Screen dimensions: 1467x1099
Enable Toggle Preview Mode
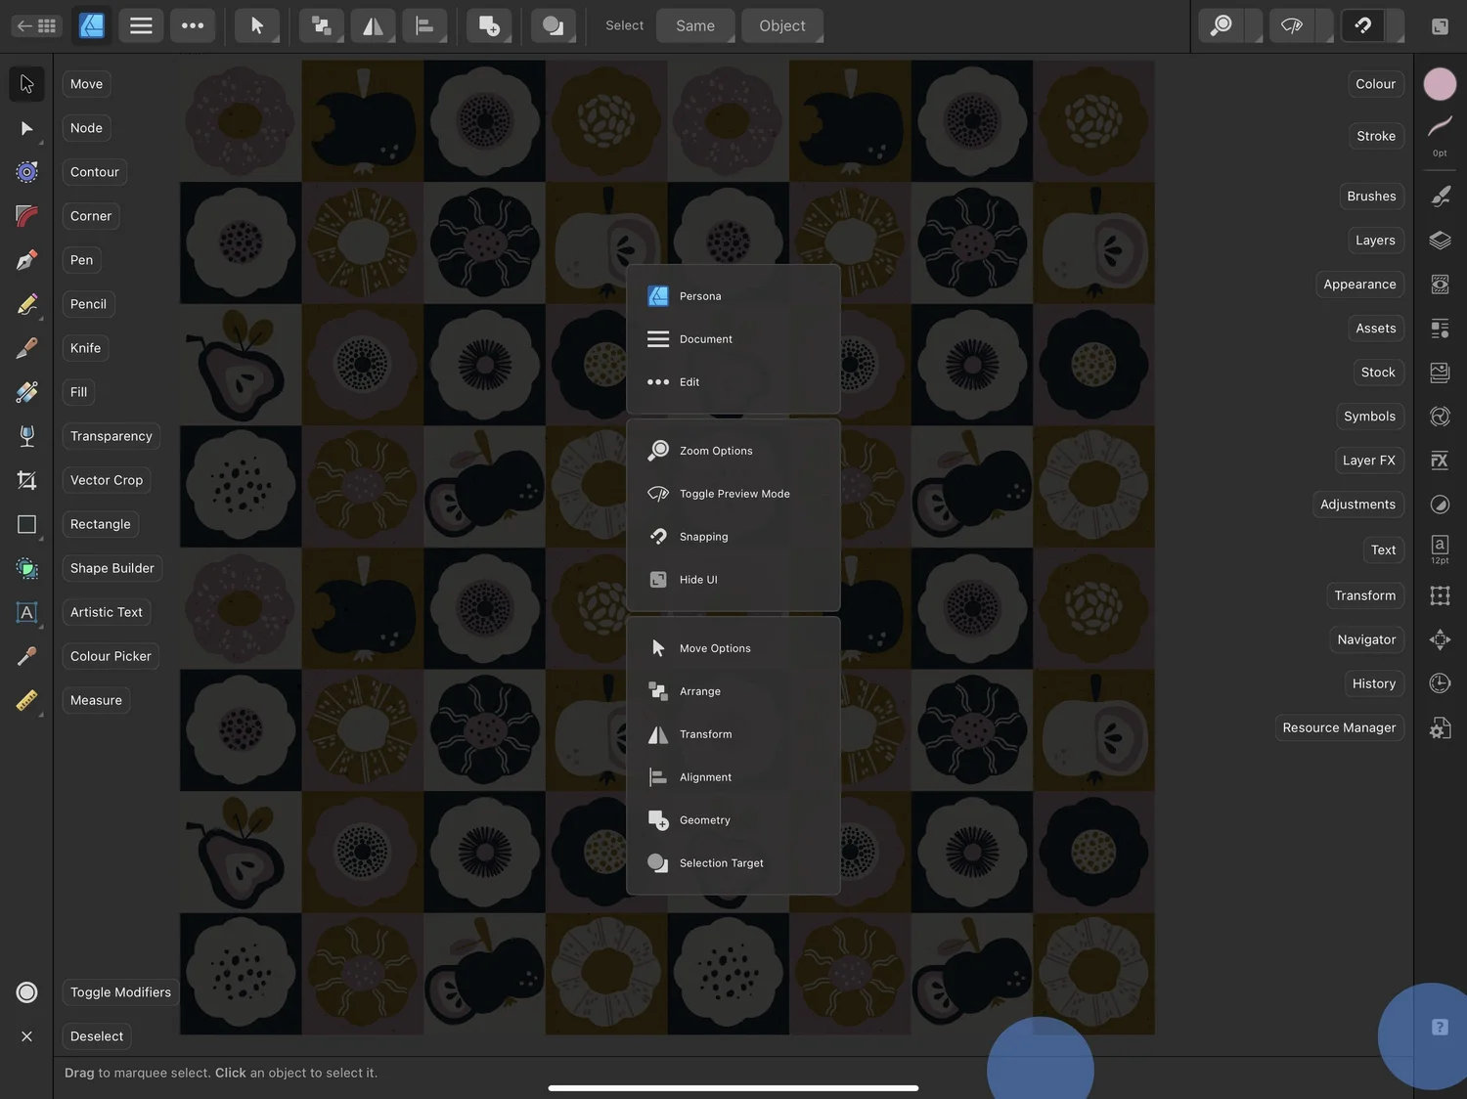[x=734, y=493]
